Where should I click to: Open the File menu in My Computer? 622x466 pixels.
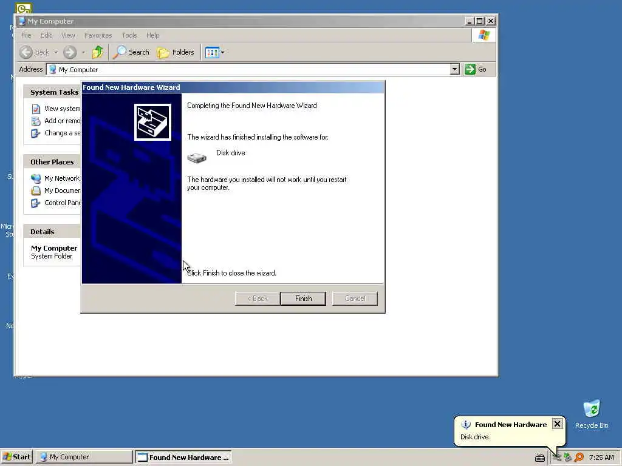coord(26,35)
